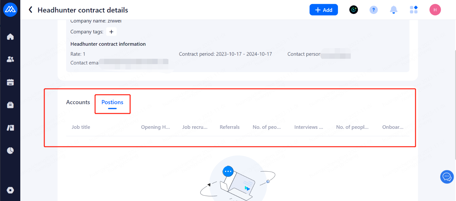Go back using the header arrow
This screenshot has height=201, width=456.
[30, 10]
